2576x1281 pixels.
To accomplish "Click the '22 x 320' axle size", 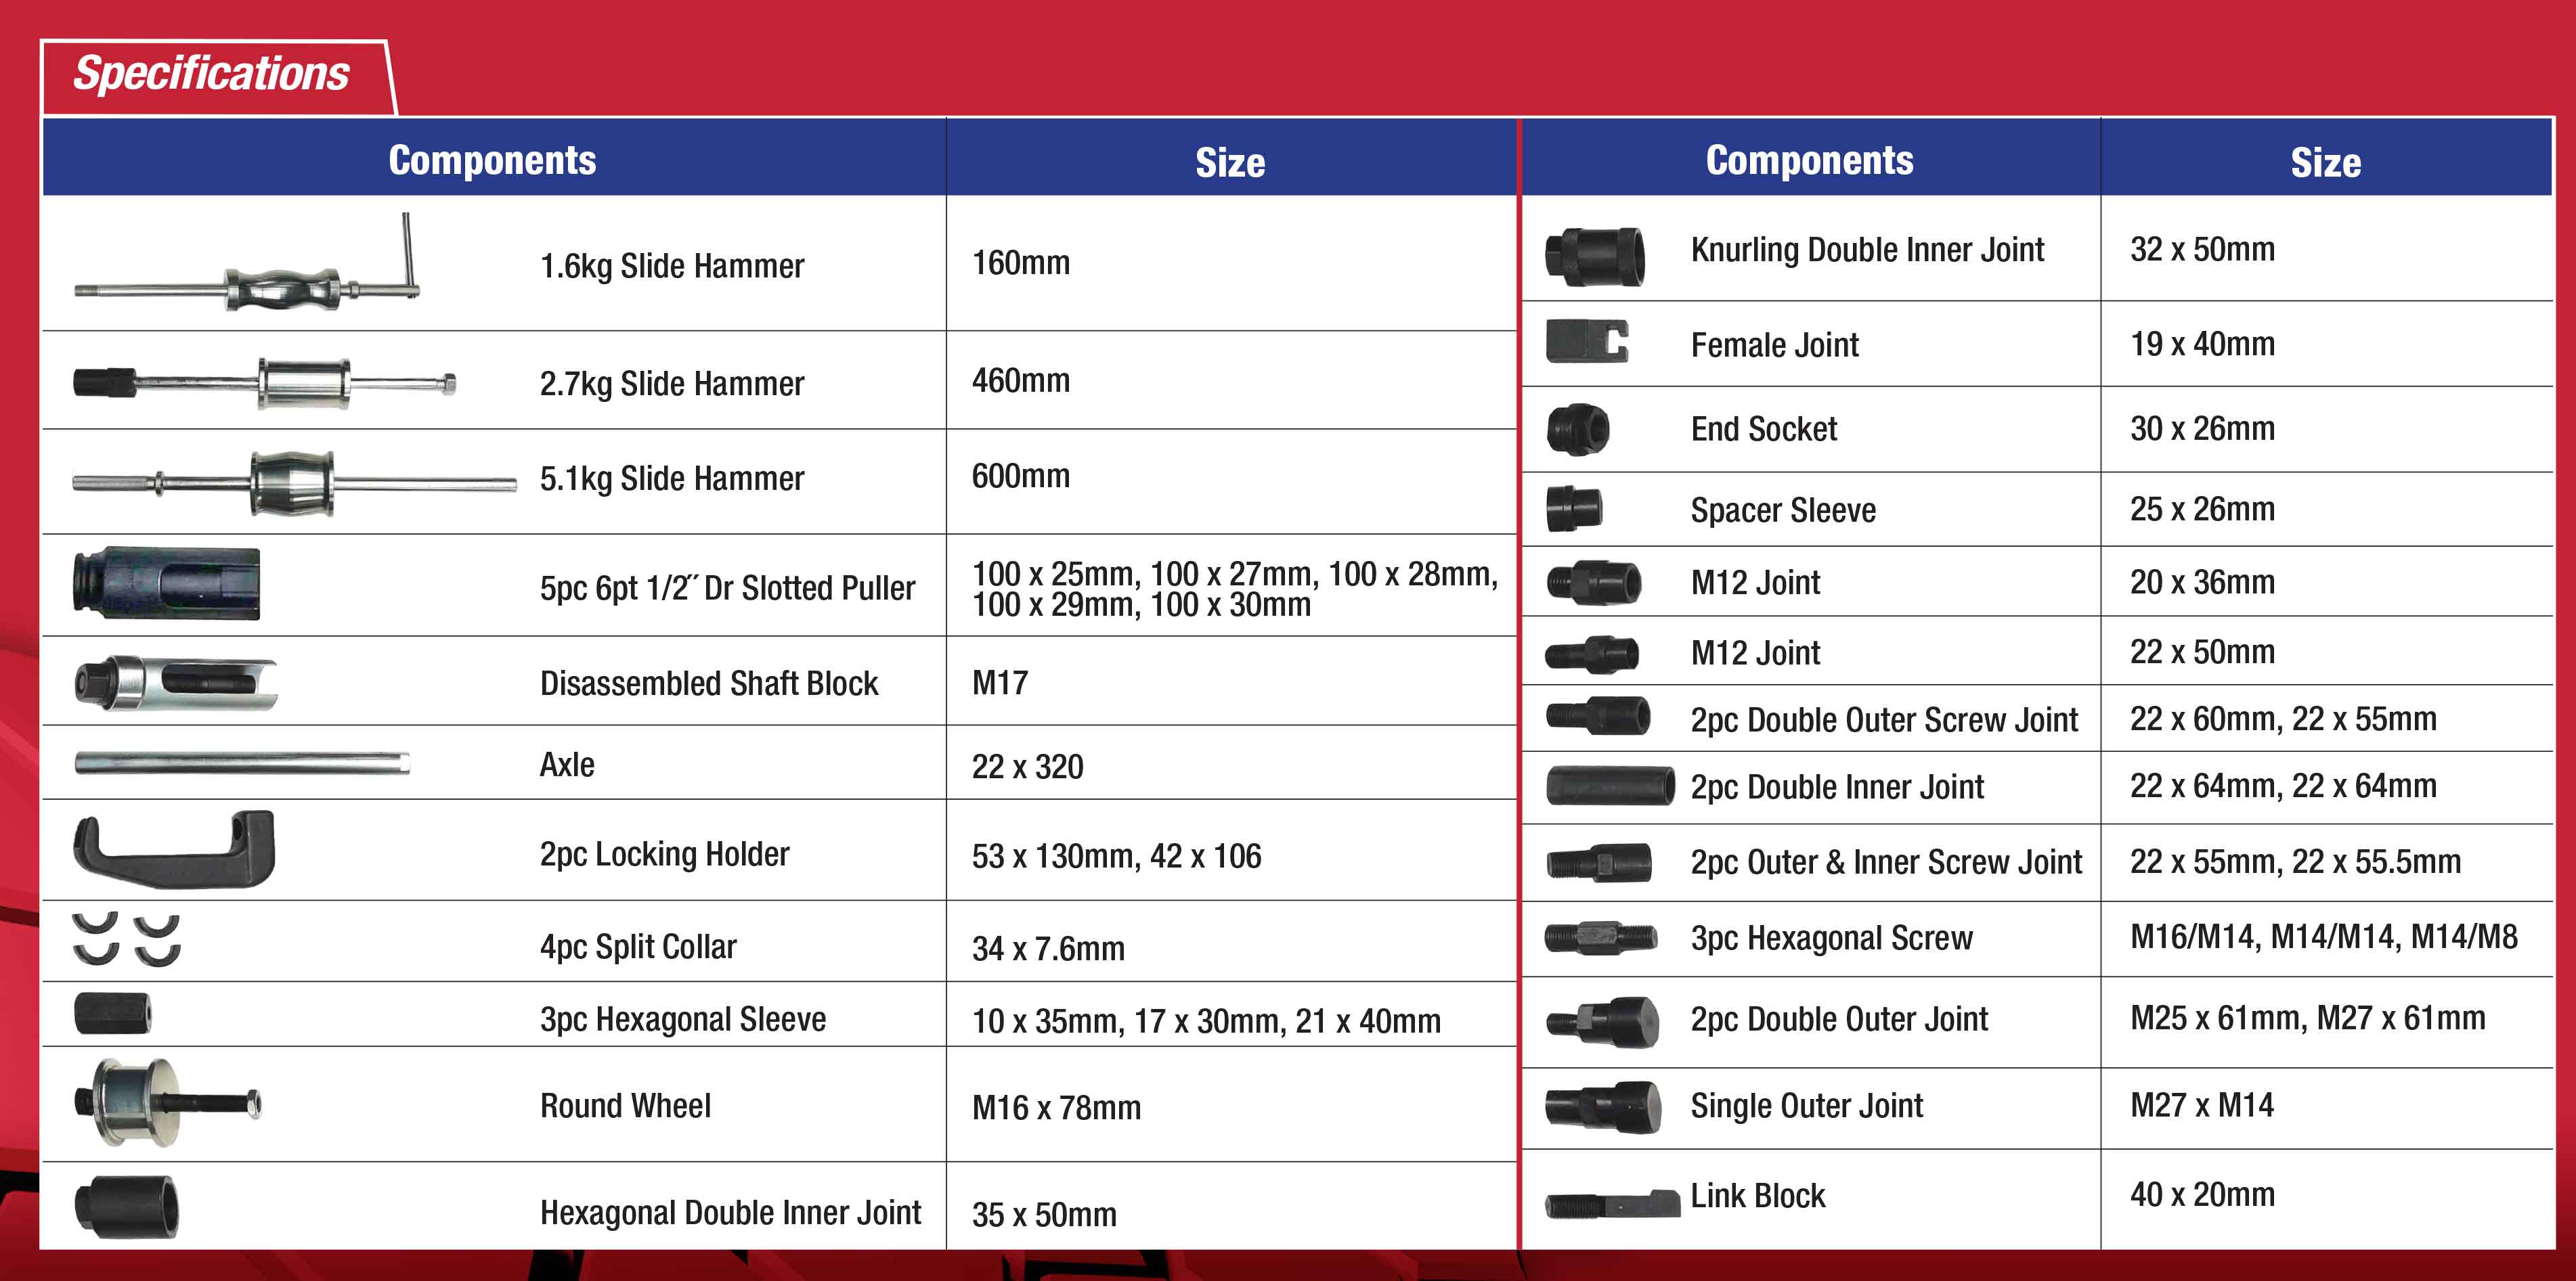I will (x=1028, y=767).
